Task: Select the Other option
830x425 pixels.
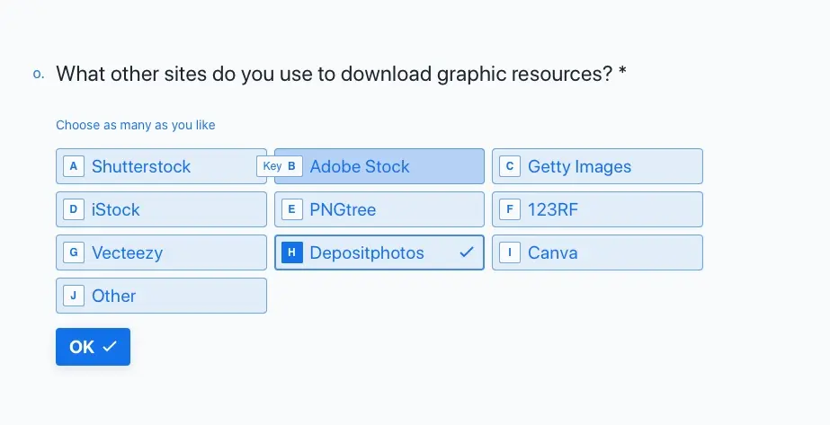Action: pyautogui.click(x=161, y=296)
